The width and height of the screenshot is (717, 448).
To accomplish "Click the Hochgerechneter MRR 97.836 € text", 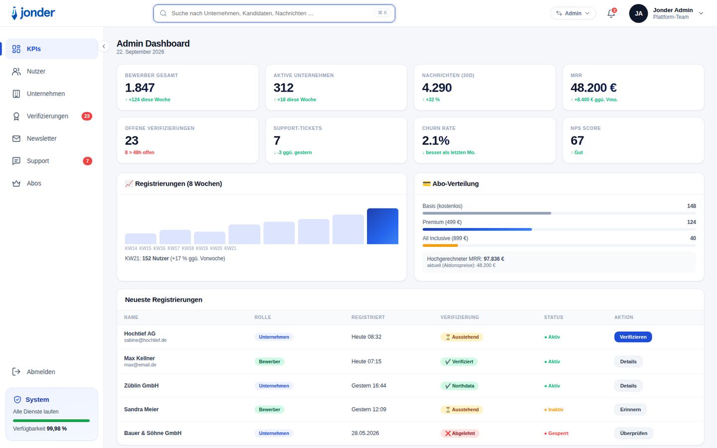I will (466, 259).
